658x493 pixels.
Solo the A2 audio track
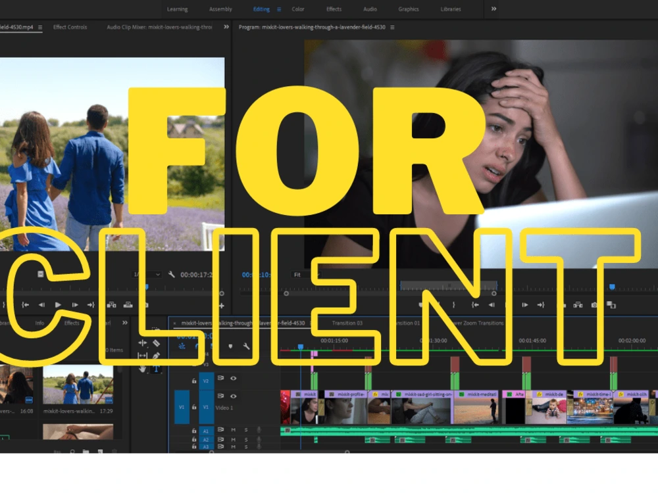pos(247,440)
